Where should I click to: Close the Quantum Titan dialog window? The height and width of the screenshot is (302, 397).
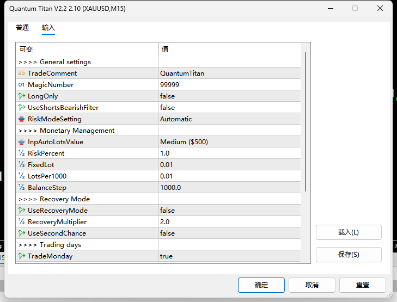pos(380,8)
